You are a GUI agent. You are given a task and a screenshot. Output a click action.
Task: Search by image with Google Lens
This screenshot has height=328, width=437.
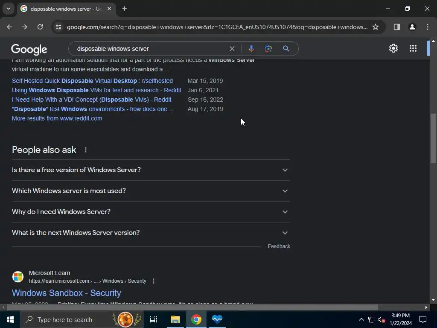[268, 49]
